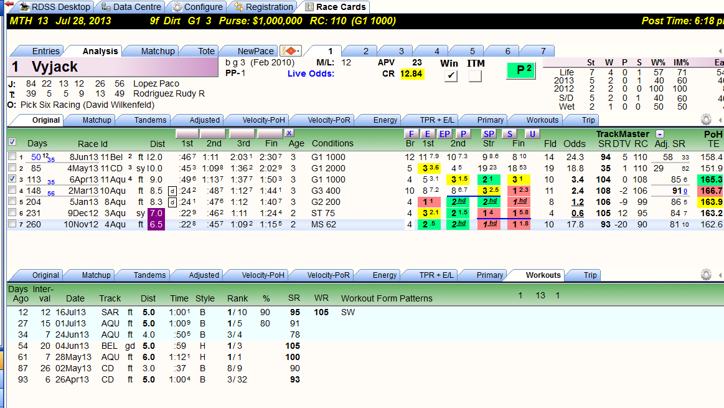Image resolution: width=724 pixels, height=408 pixels.
Task: Click the 1st call column filter button
Action: pyautogui.click(x=187, y=133)
